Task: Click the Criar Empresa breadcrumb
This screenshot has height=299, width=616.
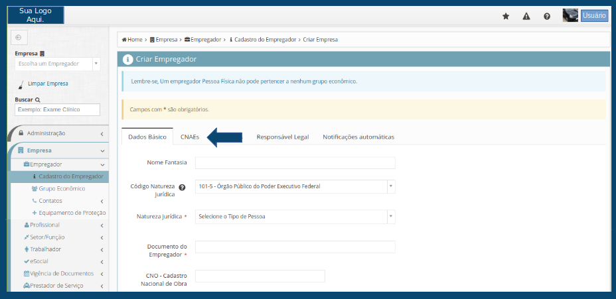Action: coord(320,40)
